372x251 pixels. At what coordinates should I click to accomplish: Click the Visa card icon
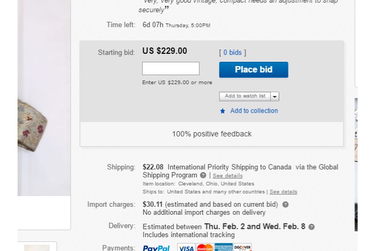point(186,247)
